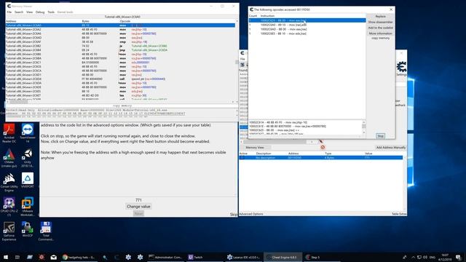The image size is (466, 262).
Task: Select first opcode row mov eax,[rax]
Action: coord(307,20)
